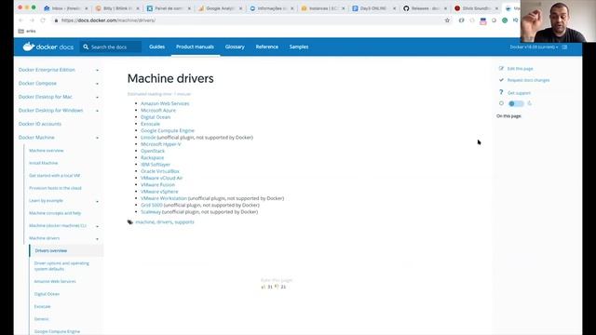Open the Digital Ocean driver link
596x335 pixels.
coord(156,117)
